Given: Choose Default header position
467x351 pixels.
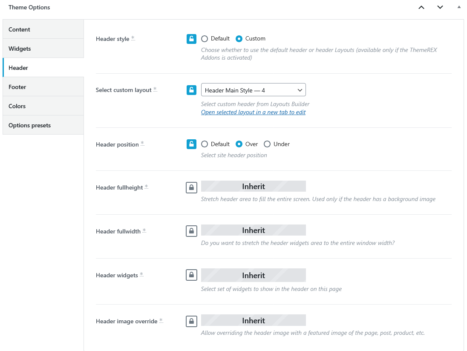Looking at the screenshot, I should pos(205,144).
